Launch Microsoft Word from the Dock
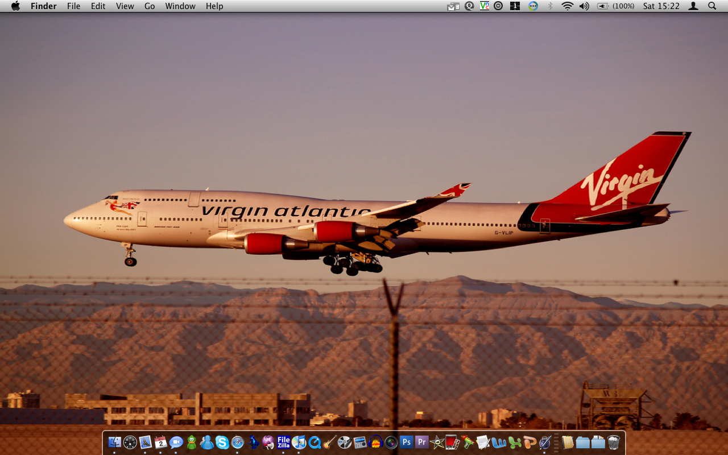 (x=499, y=442)
